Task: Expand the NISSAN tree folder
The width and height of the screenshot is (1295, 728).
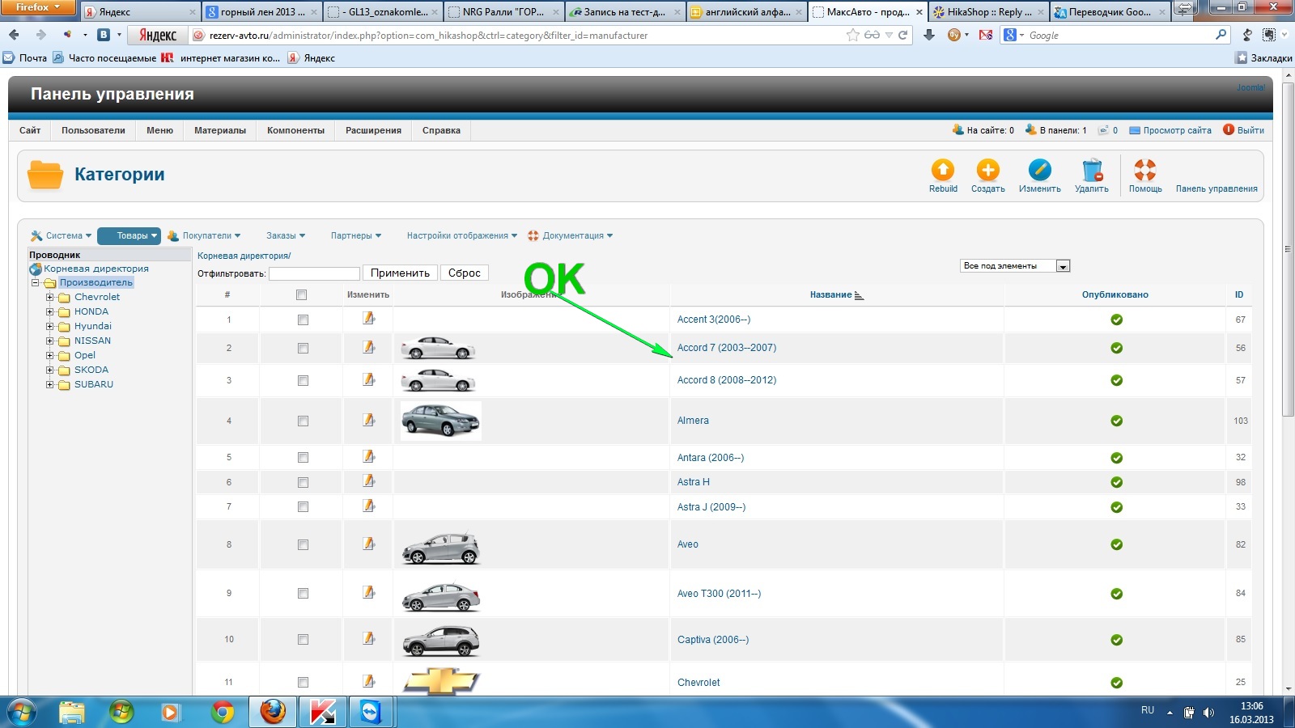Action: click(49, 341)
